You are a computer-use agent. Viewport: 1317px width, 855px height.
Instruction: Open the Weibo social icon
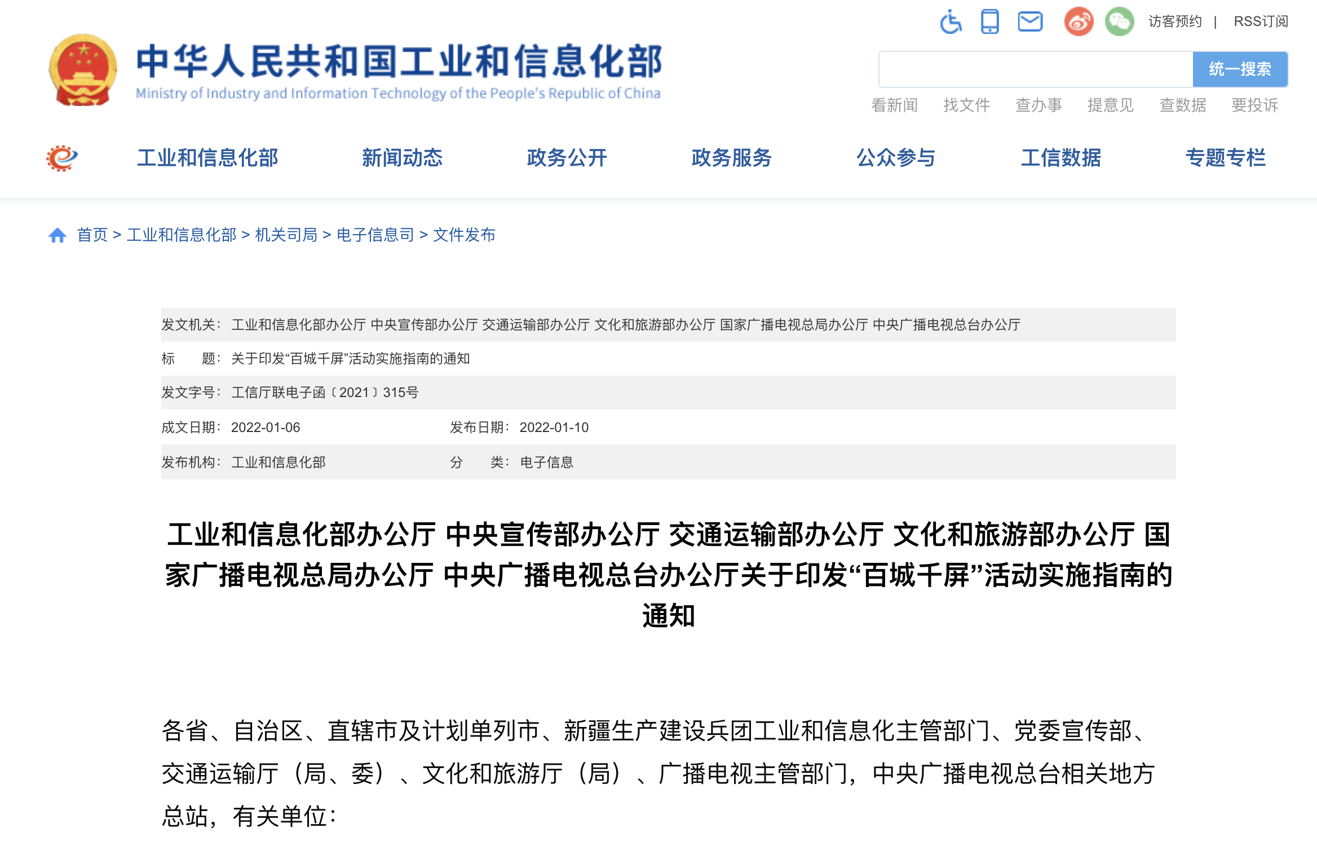(x=1078, y=22)
